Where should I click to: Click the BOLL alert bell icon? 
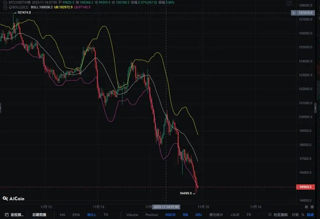[x=10, y=7]
